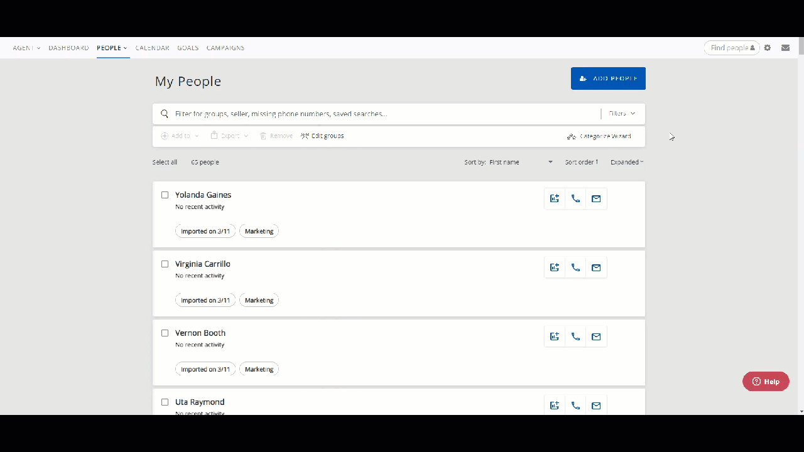
Task: Click the add activity icon for Virginia Carrillo
Action: pyautogui.click(x=555, y=268)
